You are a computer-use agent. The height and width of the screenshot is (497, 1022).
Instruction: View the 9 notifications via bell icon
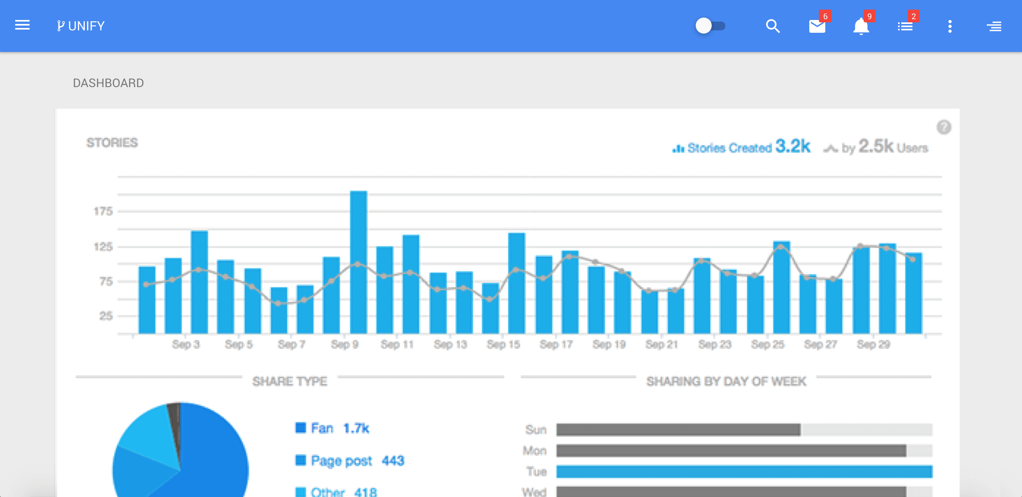[x=860, y=27]
